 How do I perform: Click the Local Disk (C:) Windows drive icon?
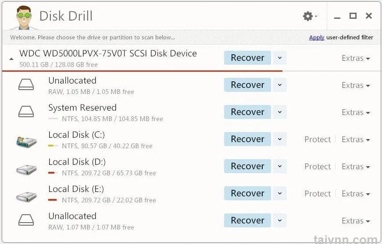tap(26, 140)
